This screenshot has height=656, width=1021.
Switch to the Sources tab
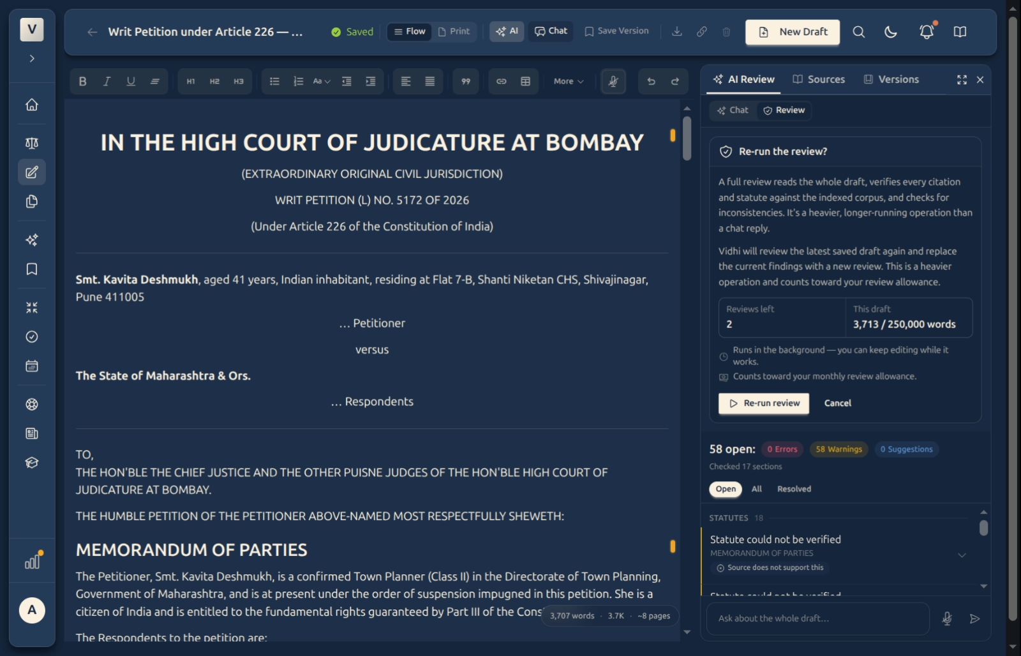click(x=819, y=79)
